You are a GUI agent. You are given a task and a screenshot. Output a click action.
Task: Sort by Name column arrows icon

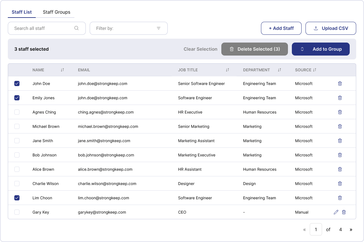click(62, 70)
